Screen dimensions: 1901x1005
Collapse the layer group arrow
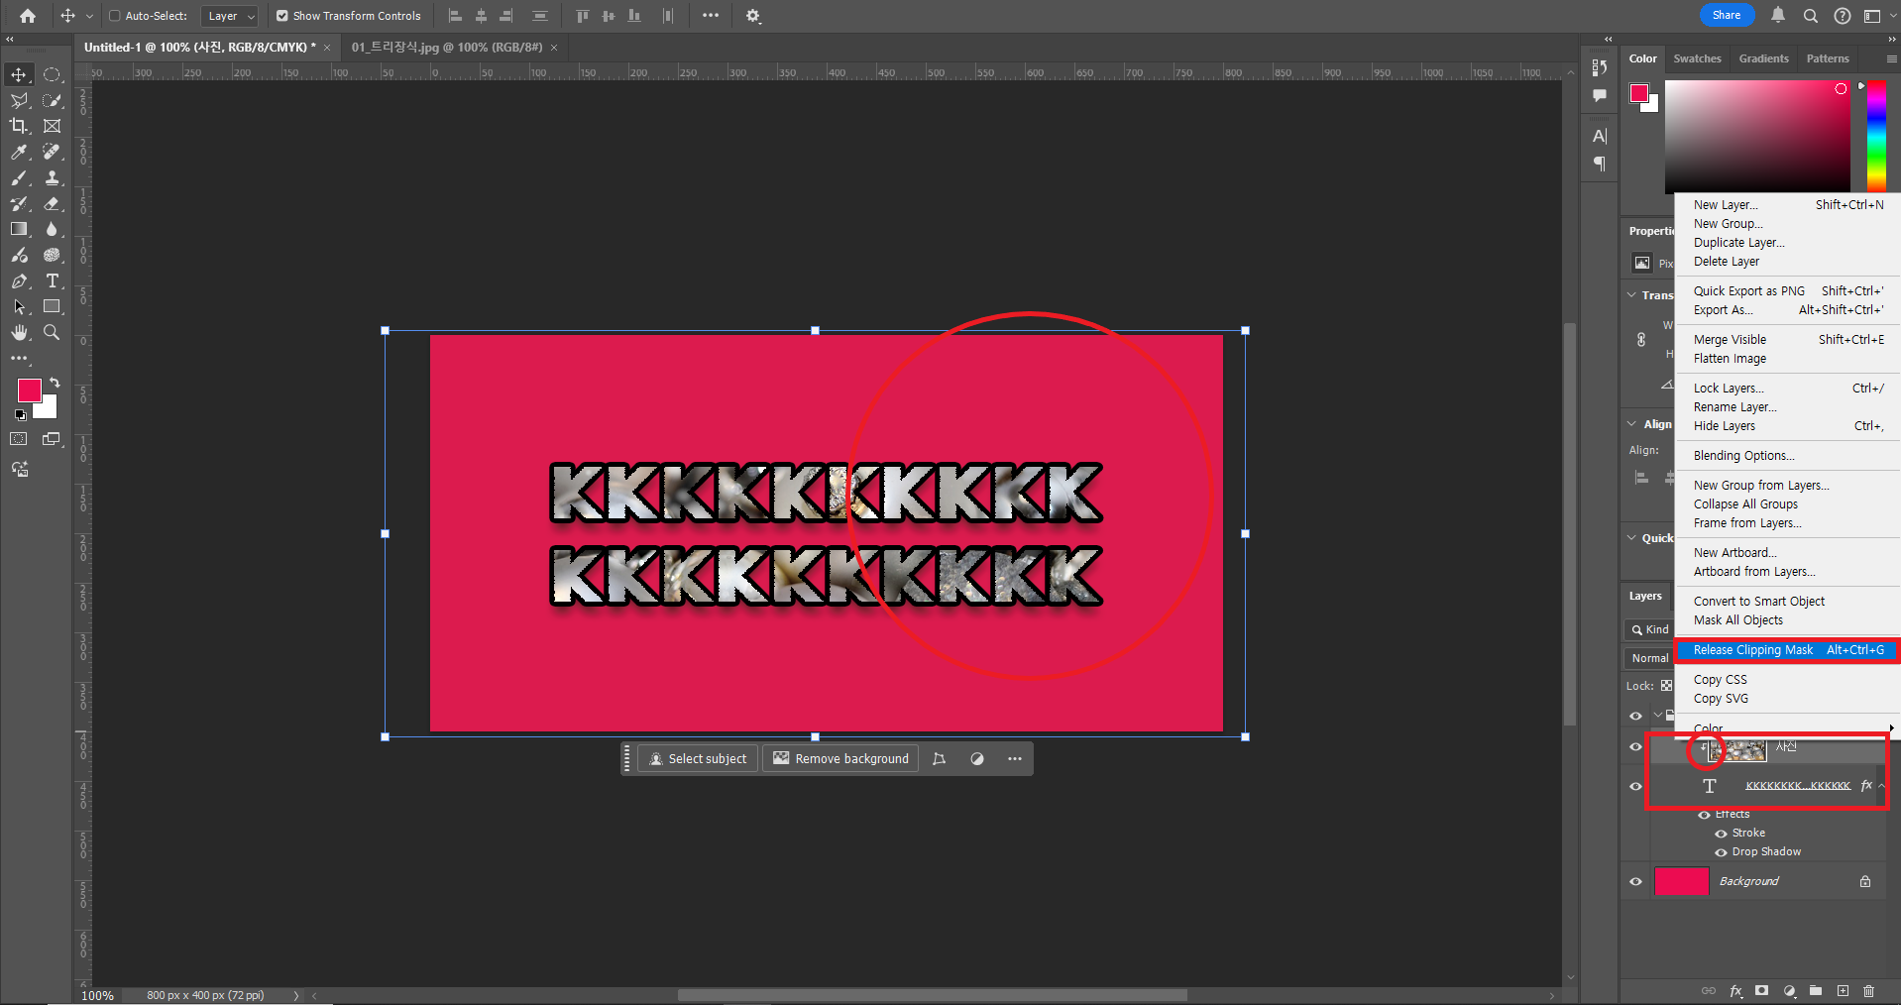point(1657,715)
